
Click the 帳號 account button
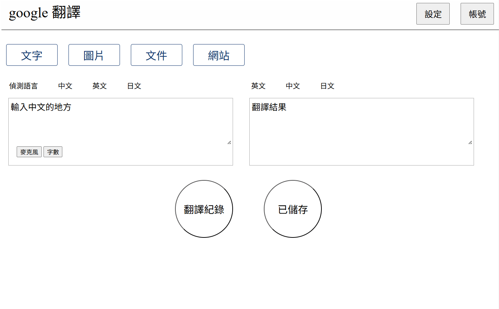pyautogui.click(x=477, y=14)
